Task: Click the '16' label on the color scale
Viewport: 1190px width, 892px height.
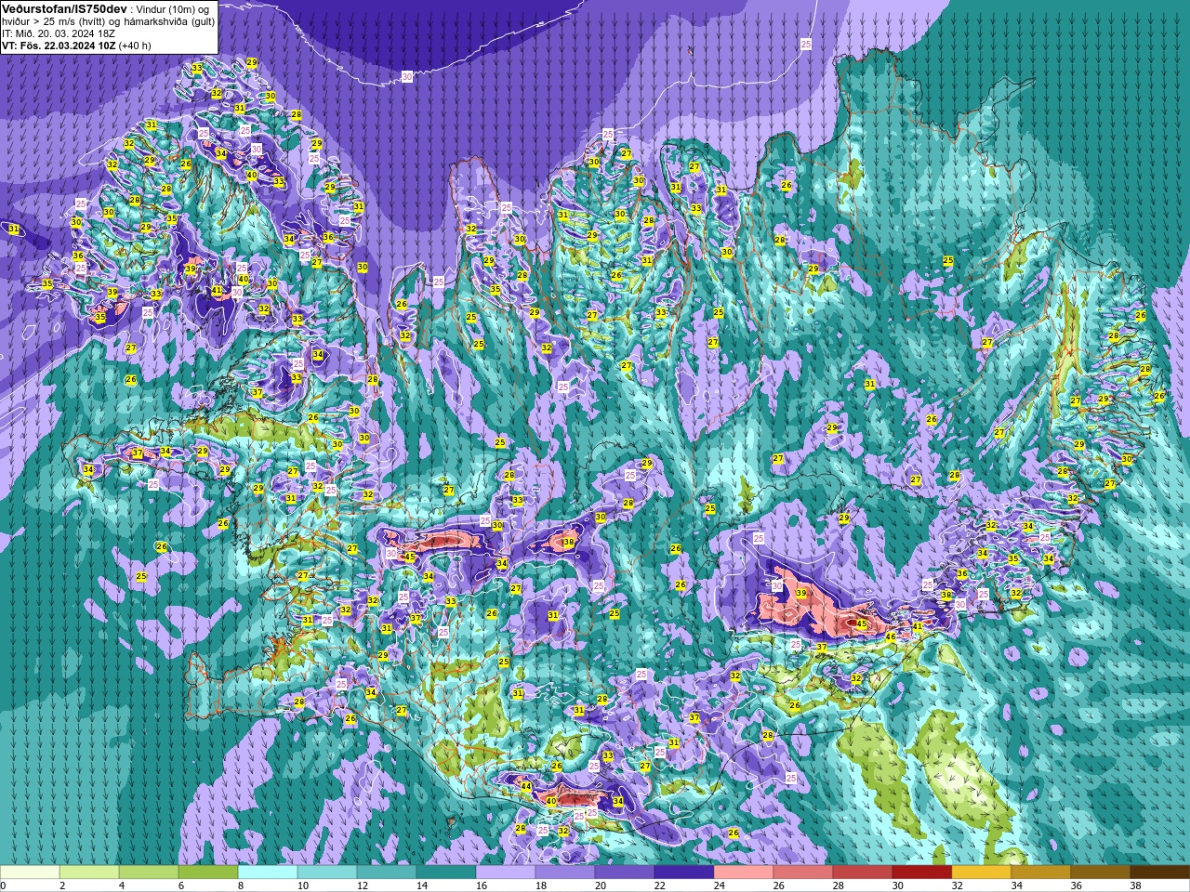Action: (x=481, y=885)
